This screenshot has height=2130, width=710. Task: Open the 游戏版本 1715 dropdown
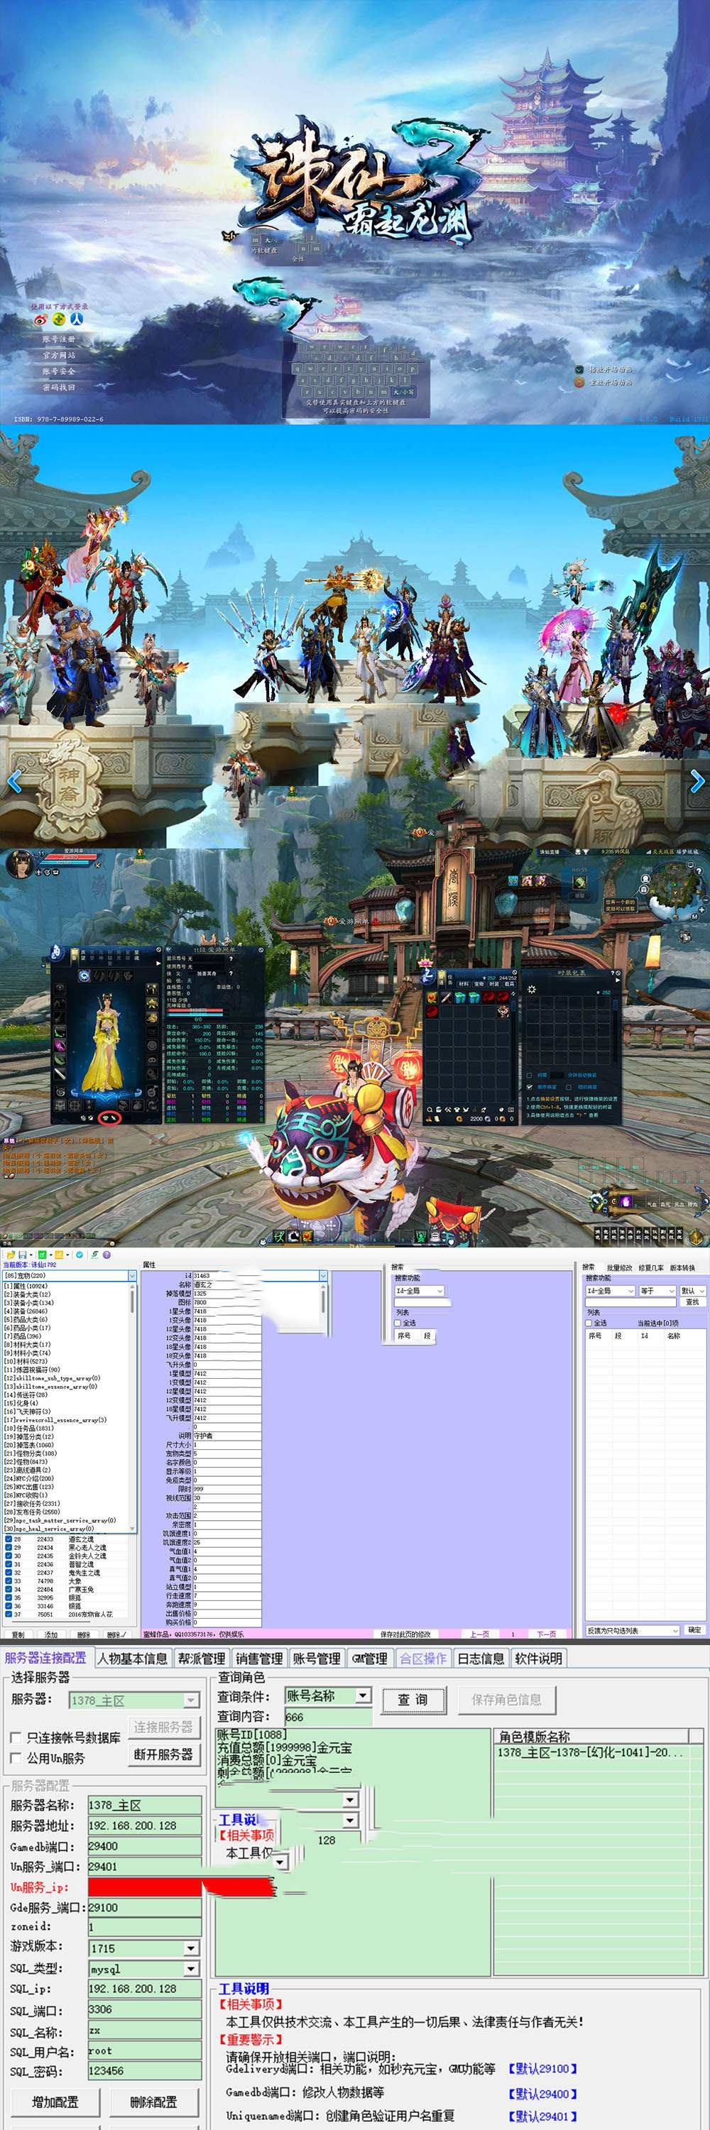[x=191, y=1948]
